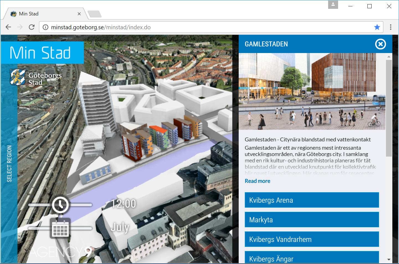Minimize the browser window
Image resolution: width=399 pixels, height=264 pixels.
click(x=350, y=6)
